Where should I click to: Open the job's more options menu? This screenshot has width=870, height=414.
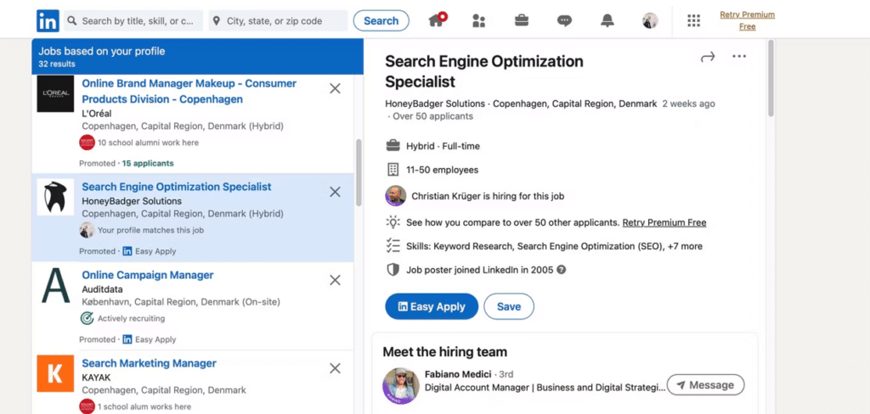739,56
